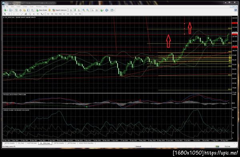Open a new chart via toolbar icon
Image resolution: width=240 pixels, height=157 pixels.
pyautogui.click(x=5, y=10)
